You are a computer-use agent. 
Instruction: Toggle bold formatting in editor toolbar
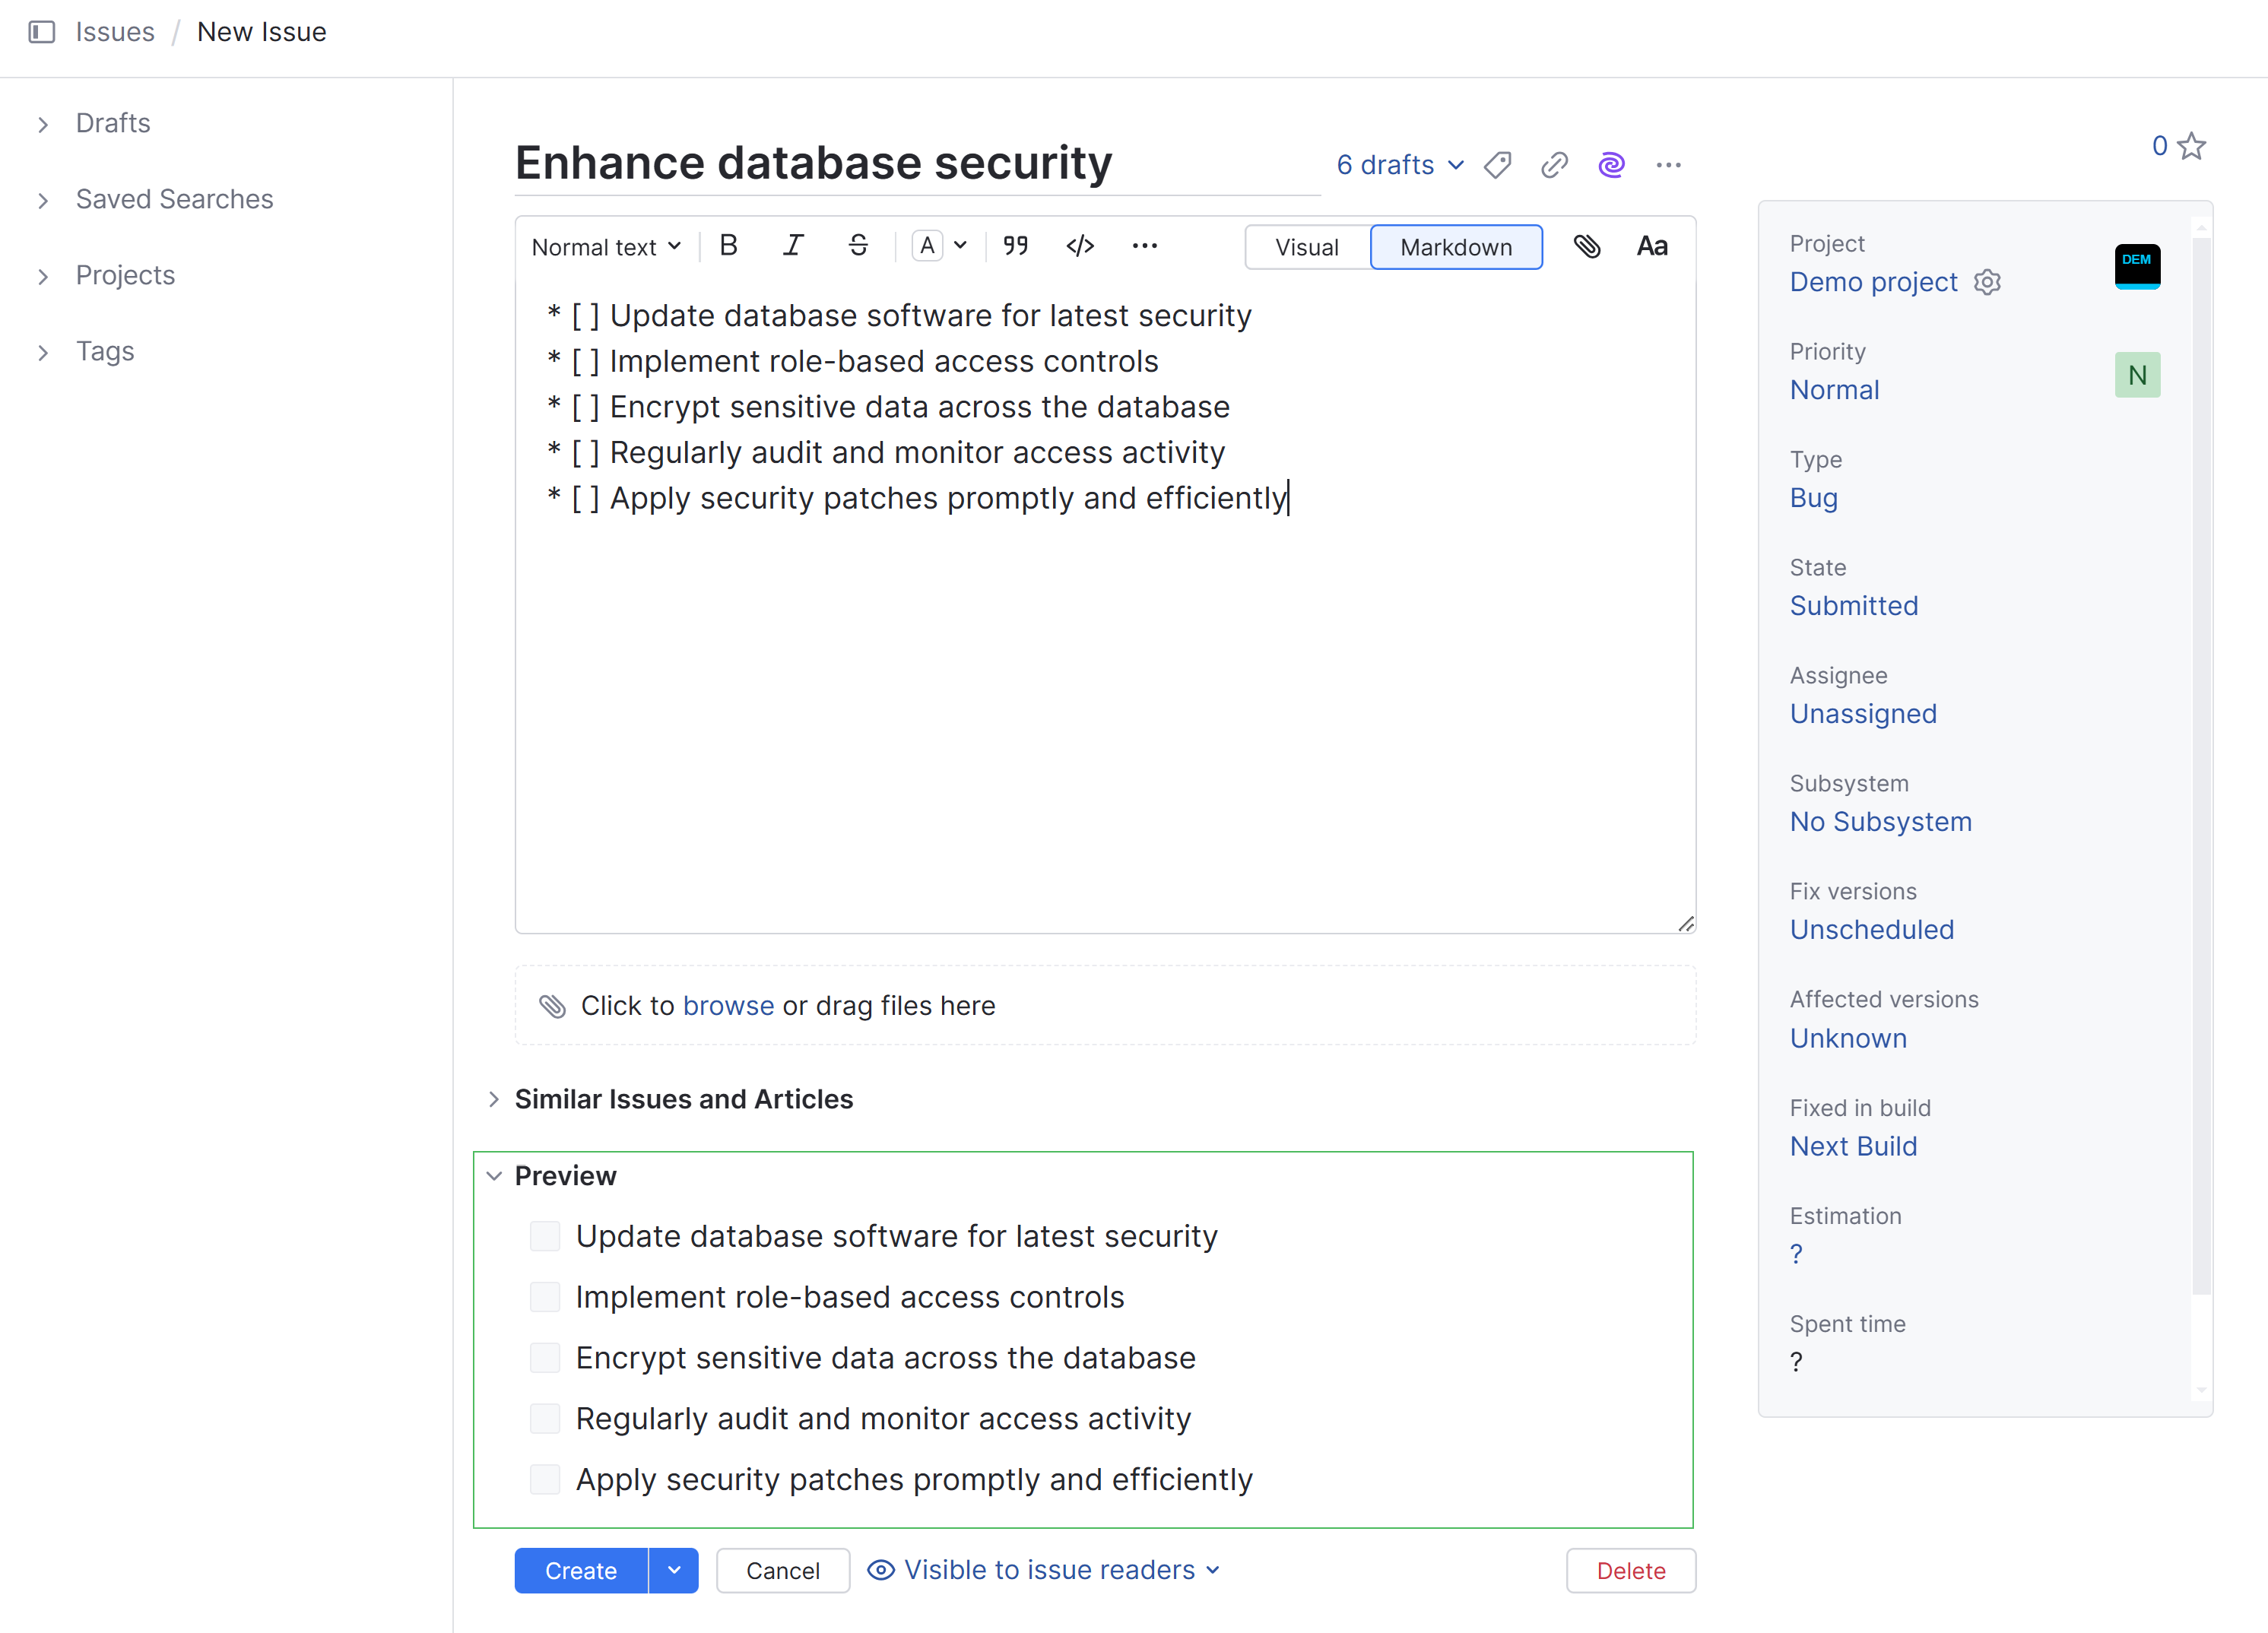[728, 246]
